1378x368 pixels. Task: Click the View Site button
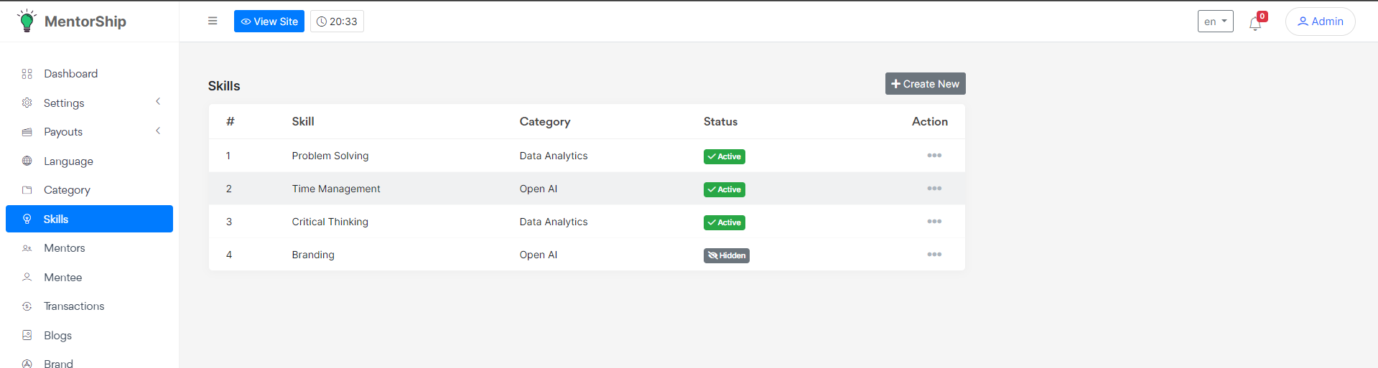coord(269,22)
